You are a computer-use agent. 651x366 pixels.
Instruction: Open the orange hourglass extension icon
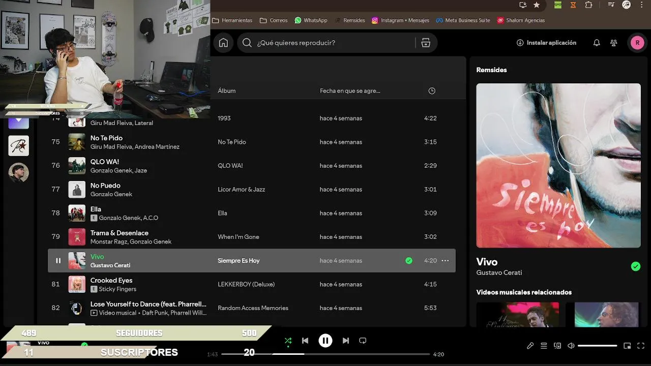573,5
